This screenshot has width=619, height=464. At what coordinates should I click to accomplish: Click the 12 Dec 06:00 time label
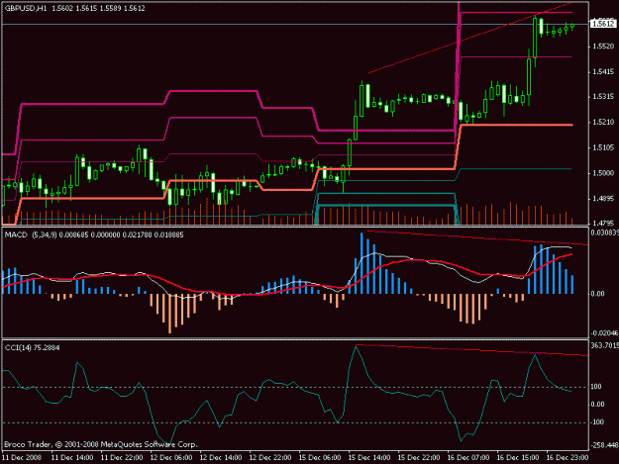point(171,458)
